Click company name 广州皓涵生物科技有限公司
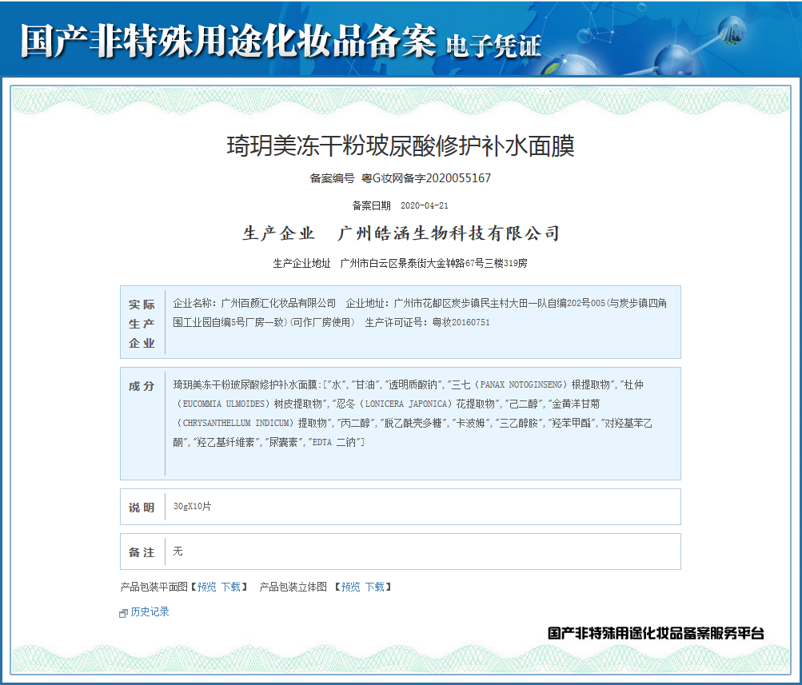802x685 pixels. click(449, 233)
